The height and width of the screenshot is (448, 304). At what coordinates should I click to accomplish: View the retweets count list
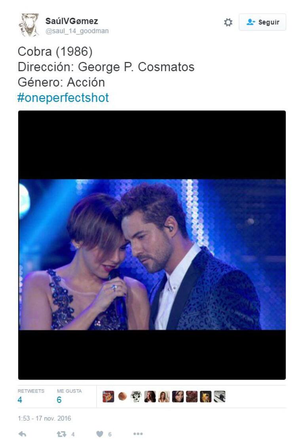pyautogui.click(x=31, y=396)
